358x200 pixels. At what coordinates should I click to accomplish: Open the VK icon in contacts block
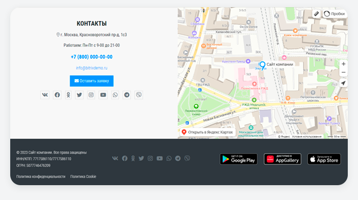point(45,95)
